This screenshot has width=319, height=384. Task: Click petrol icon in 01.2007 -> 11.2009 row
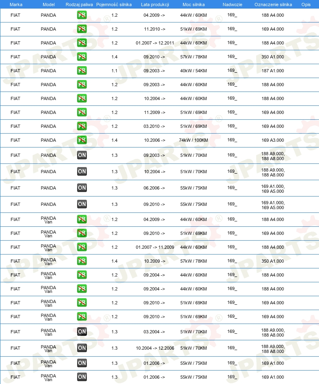pyautogui.click(x=82, y=247)
